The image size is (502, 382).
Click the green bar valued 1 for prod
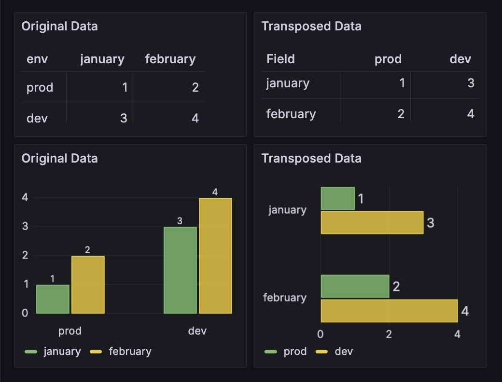(52, 299)
